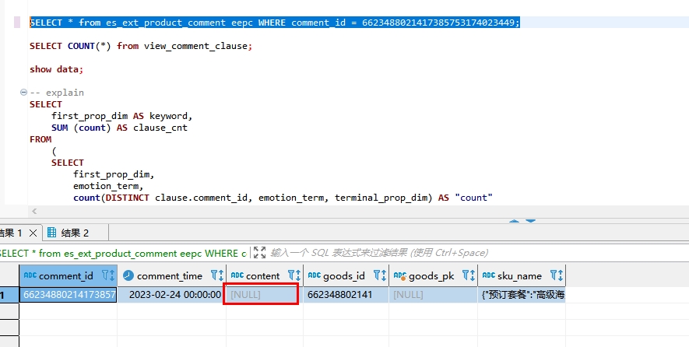Open comment_id column filter sort icon

click(x=108, y=275)
